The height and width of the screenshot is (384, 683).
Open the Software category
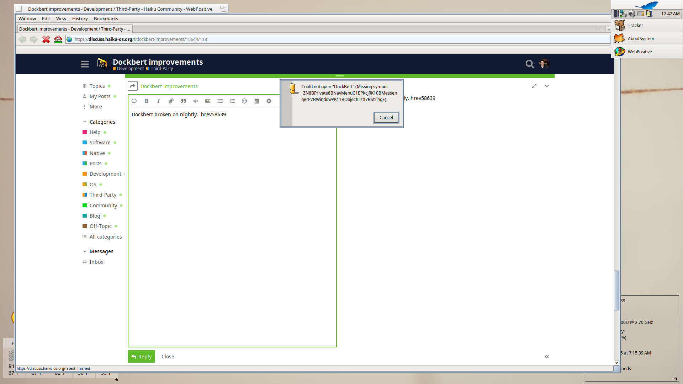pos(100,143)
